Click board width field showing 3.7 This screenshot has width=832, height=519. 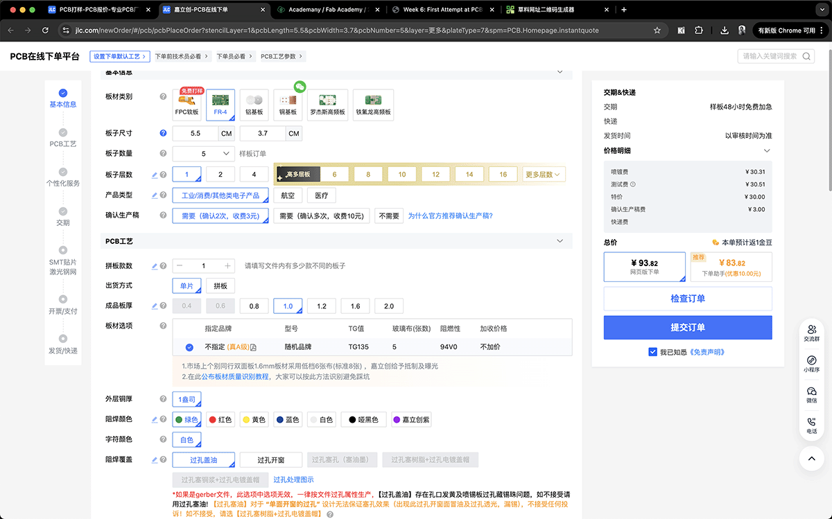(262, 133)
